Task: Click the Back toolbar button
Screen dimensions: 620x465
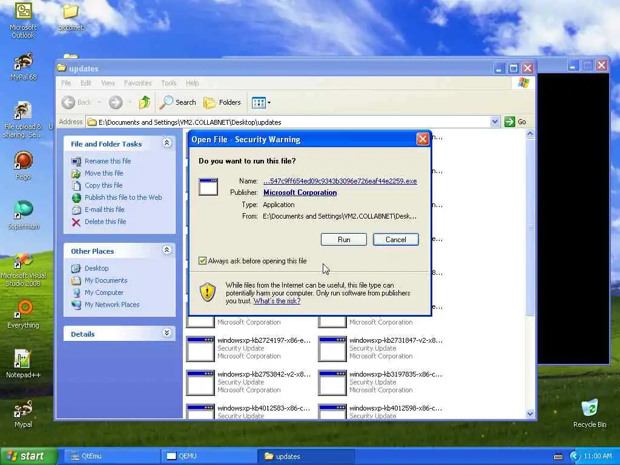Action: click(x=77, y=102)
